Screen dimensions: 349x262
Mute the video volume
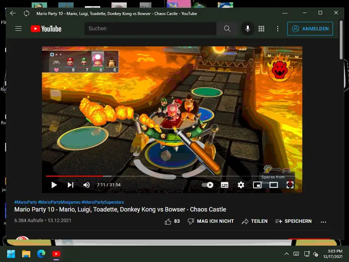[x=87, y=185]
